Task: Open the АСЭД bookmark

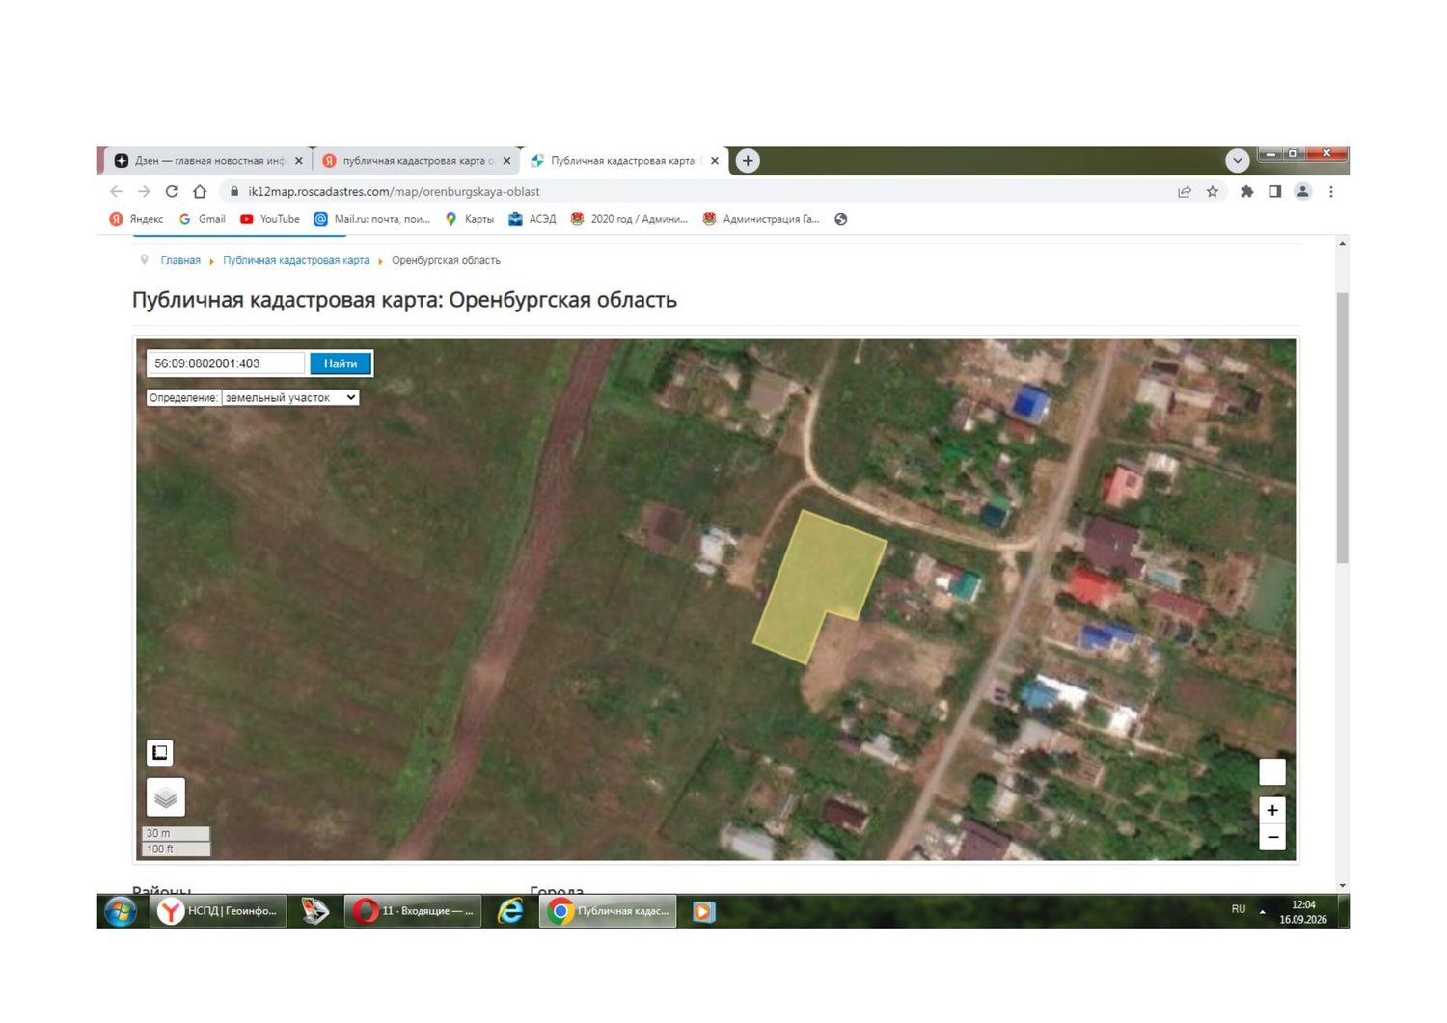Action: (x=532, y=219)
